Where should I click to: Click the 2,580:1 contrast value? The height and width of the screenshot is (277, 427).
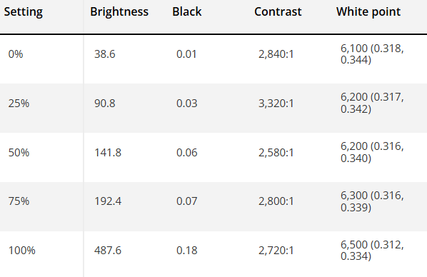(276, 153)
